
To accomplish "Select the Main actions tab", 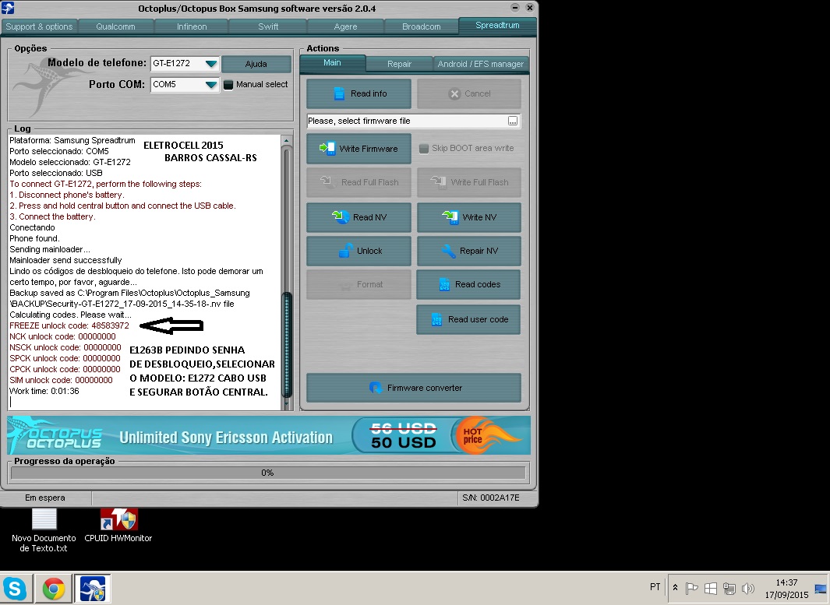I will pyautogui.click(x=333, y=63).
